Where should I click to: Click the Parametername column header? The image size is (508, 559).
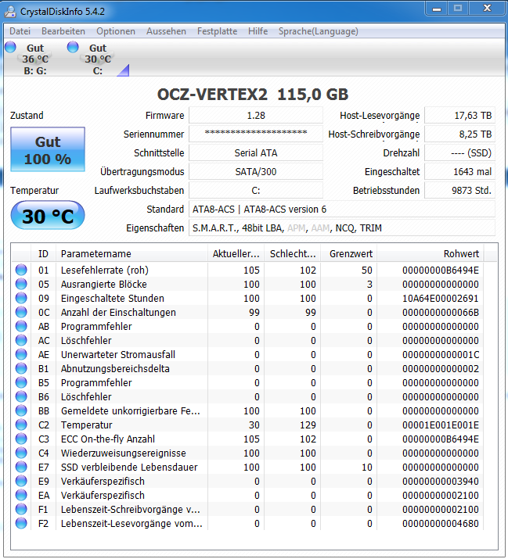132,254
